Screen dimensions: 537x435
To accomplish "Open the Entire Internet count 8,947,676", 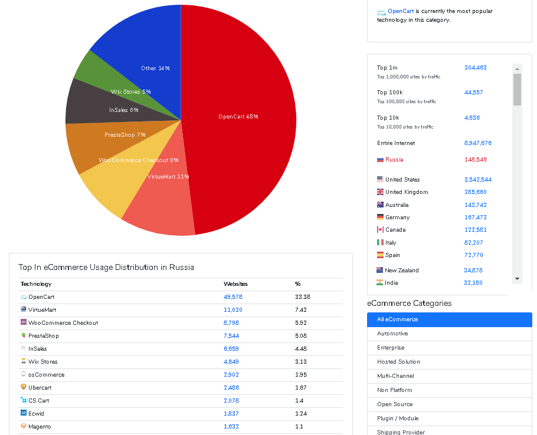I will click(x=478, y=143).
